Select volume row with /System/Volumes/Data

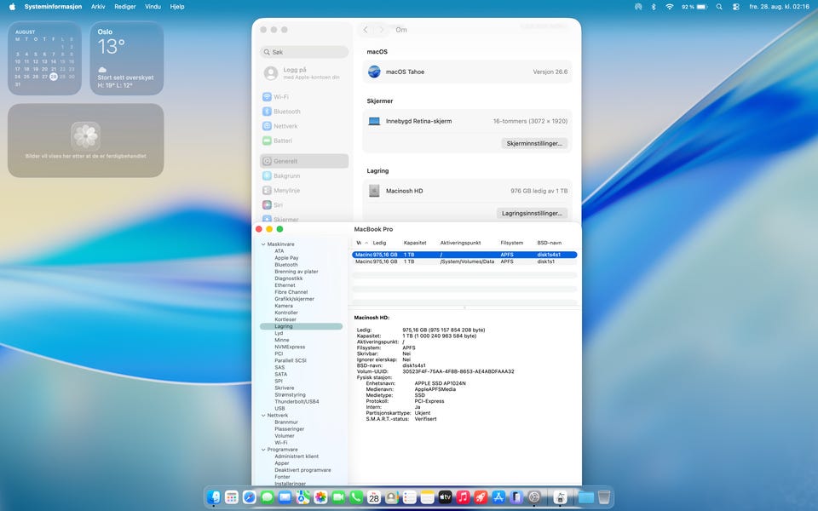coord(465,261)
